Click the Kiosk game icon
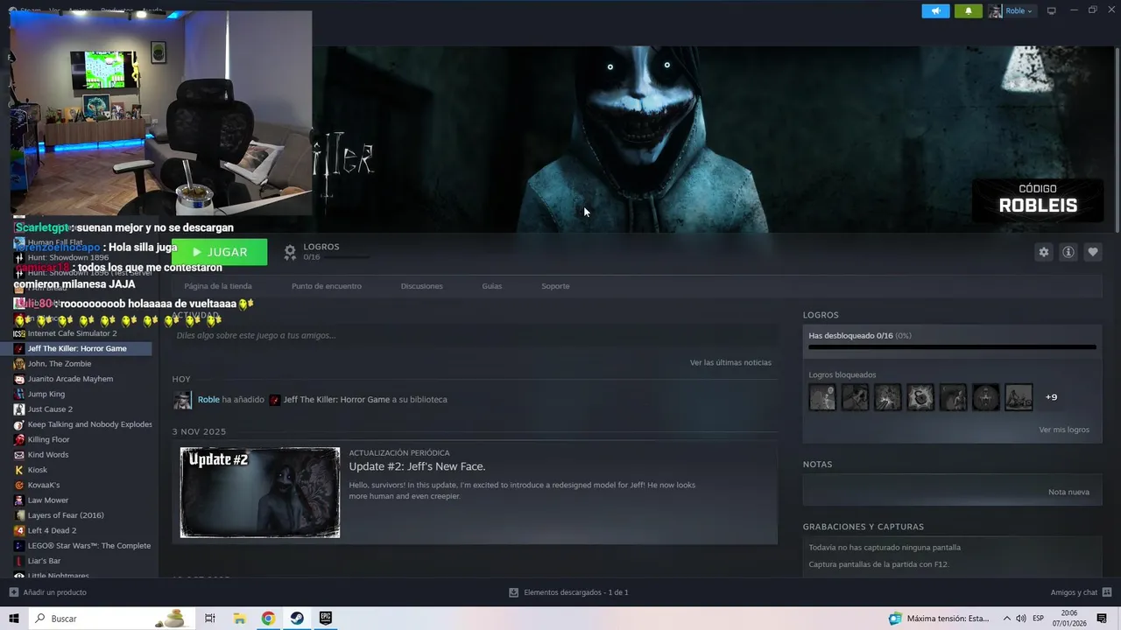Image resolution: width=1121 pixels, height=630 pixels. click(19, 470)
